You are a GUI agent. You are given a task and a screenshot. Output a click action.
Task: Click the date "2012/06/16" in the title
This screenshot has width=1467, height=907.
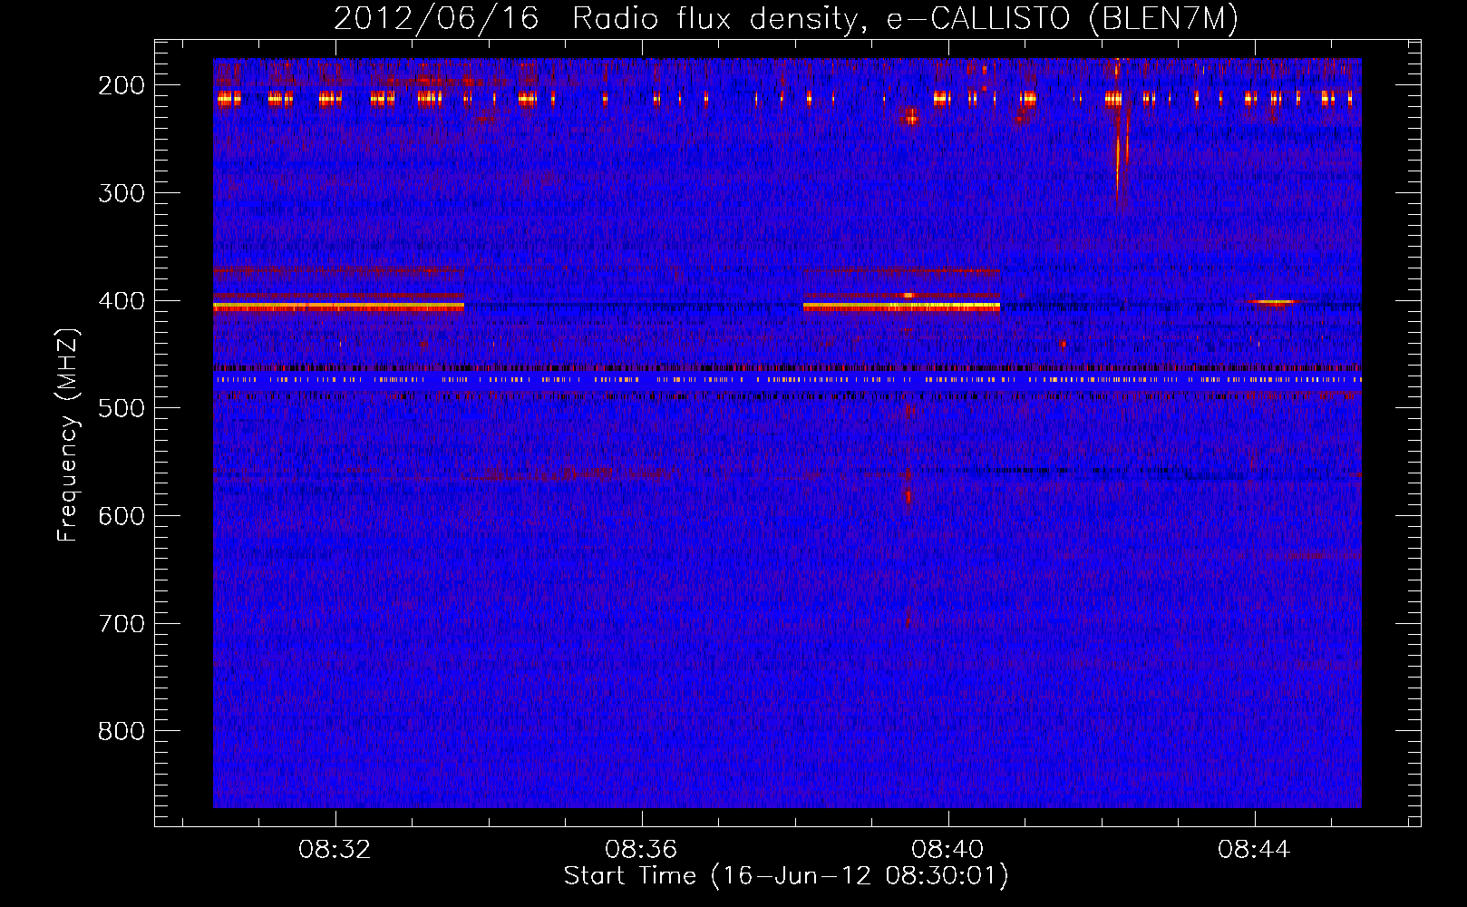point(436,18)
